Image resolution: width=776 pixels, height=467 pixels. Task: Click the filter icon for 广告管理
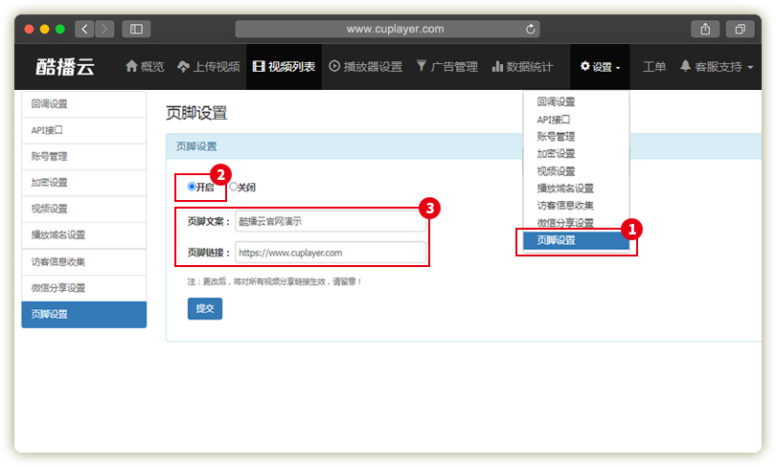[422, 67]
